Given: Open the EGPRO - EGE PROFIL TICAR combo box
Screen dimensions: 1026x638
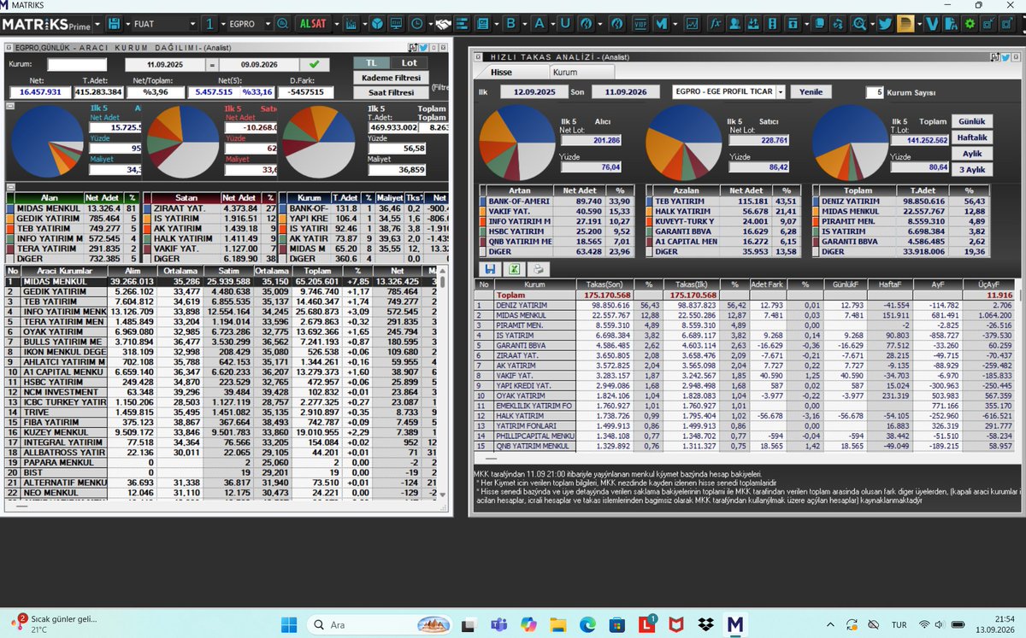Looking at the screenshot, I should click(x=728, y=91).
